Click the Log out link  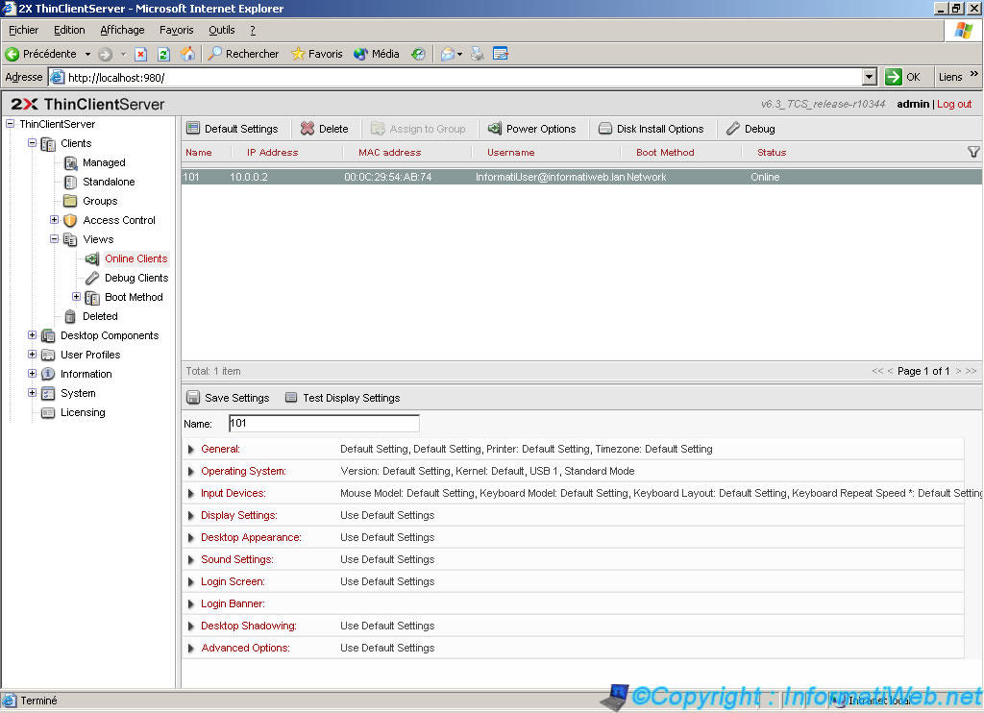click(x=954, y=104)
